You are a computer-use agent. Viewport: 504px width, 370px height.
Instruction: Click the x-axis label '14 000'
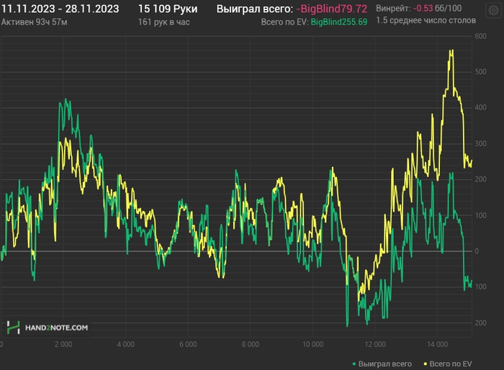pyautogui.click(x=438, y=344)
